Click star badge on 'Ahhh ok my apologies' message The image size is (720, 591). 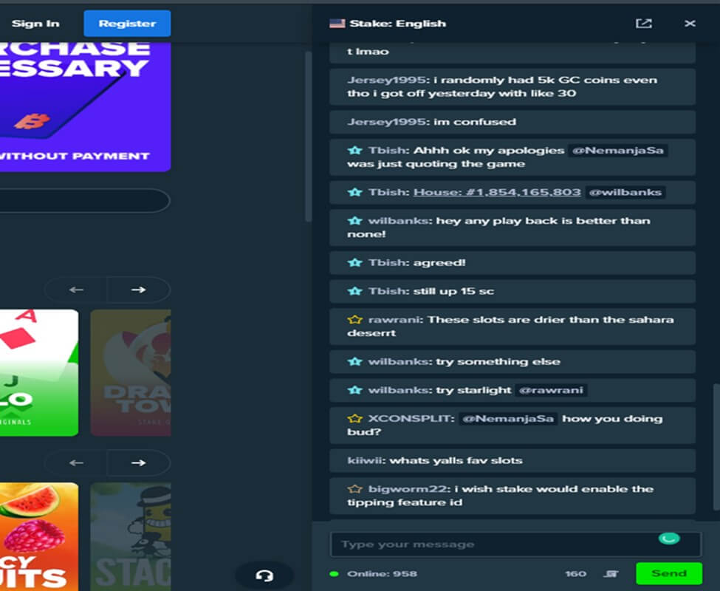click(x=354, y=150)
